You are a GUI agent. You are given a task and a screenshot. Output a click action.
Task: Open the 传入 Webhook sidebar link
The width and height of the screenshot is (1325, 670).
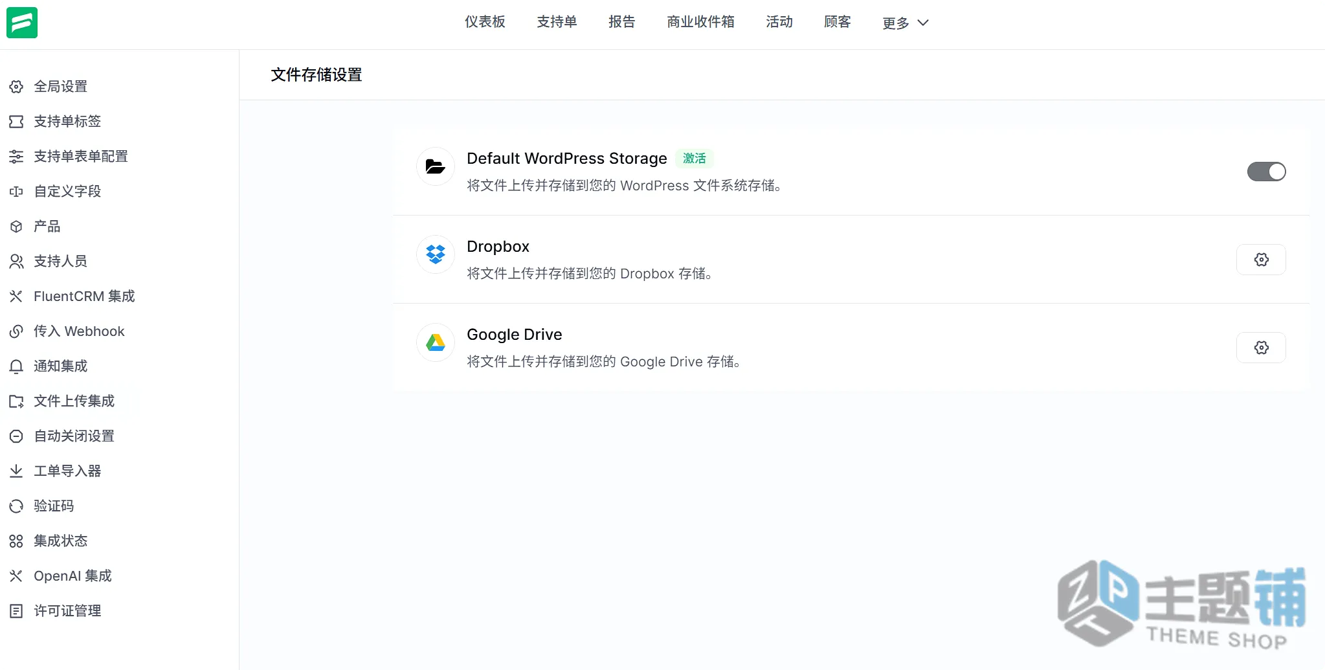(x=79, y=331)
